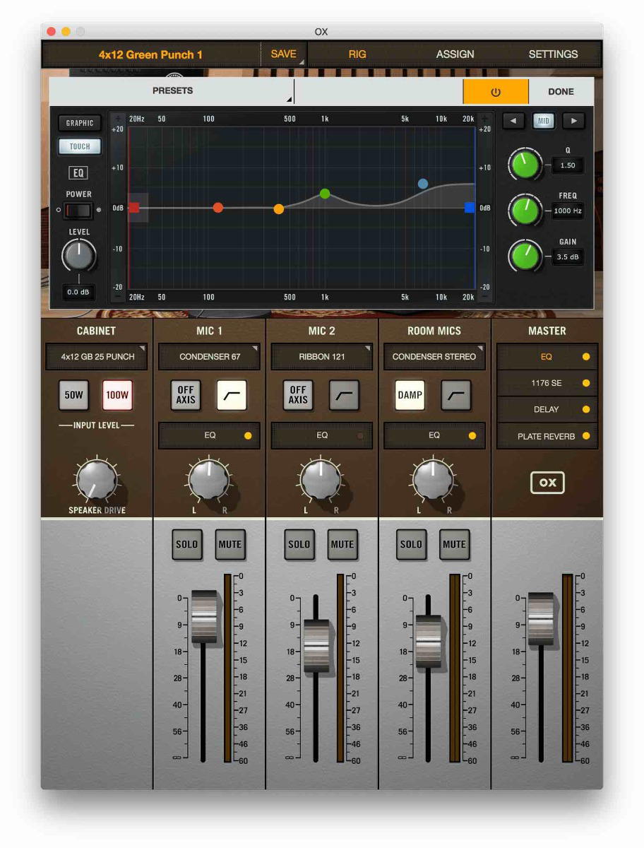The height and width of the screenshot is (848, 644).
Task: Open the Master DELAY effect
Action: point(547,409)
